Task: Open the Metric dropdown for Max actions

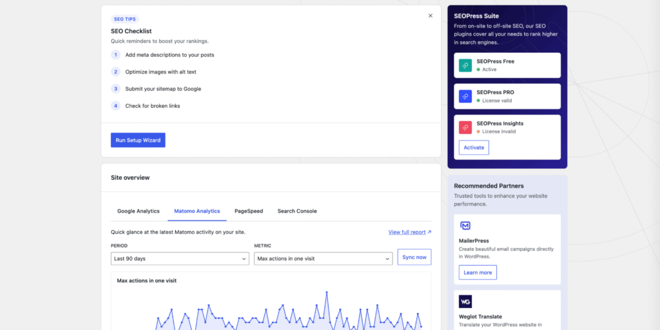Action: pos(324,258)
